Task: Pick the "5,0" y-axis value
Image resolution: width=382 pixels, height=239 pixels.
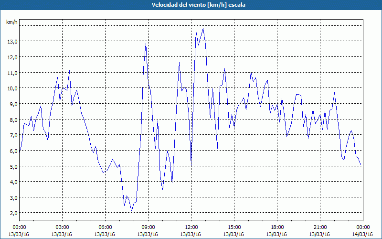Action: click(x=13, y=166)
